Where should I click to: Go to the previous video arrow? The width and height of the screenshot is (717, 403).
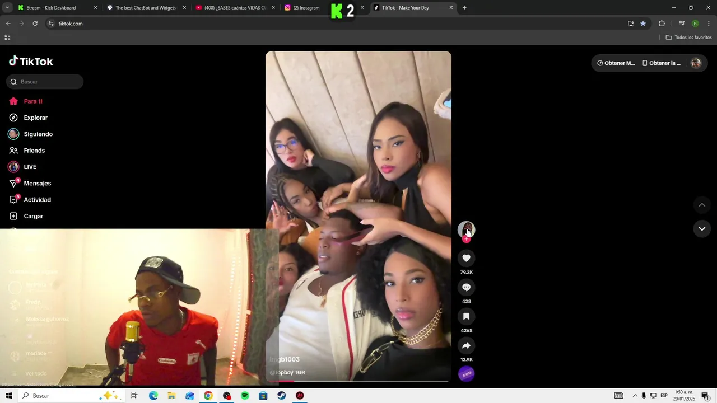pos(701,205)
